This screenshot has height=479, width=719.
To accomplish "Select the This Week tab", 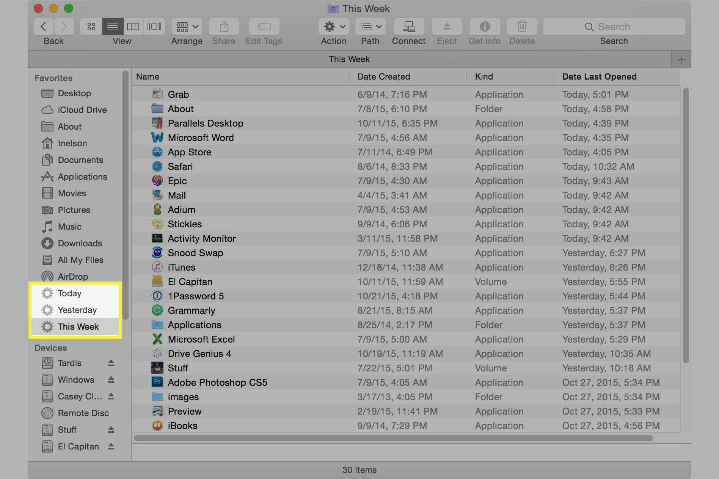I will (349, 59).
